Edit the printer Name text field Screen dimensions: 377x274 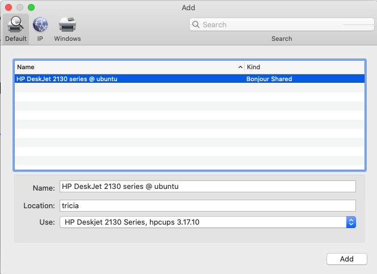pos(208,186)
